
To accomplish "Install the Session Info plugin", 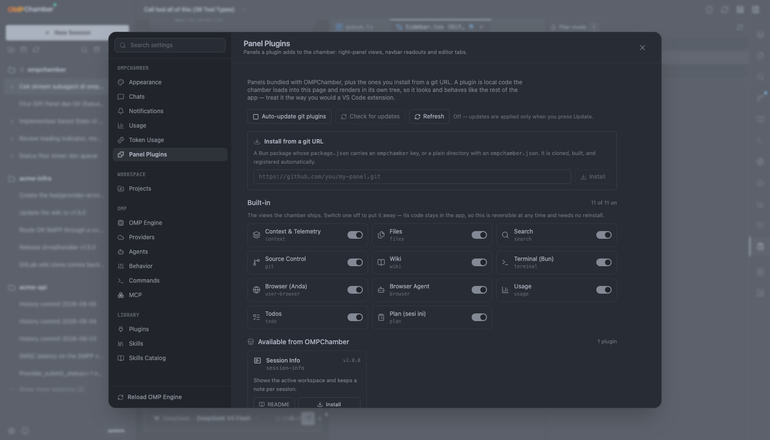I will tap(329, 404).
